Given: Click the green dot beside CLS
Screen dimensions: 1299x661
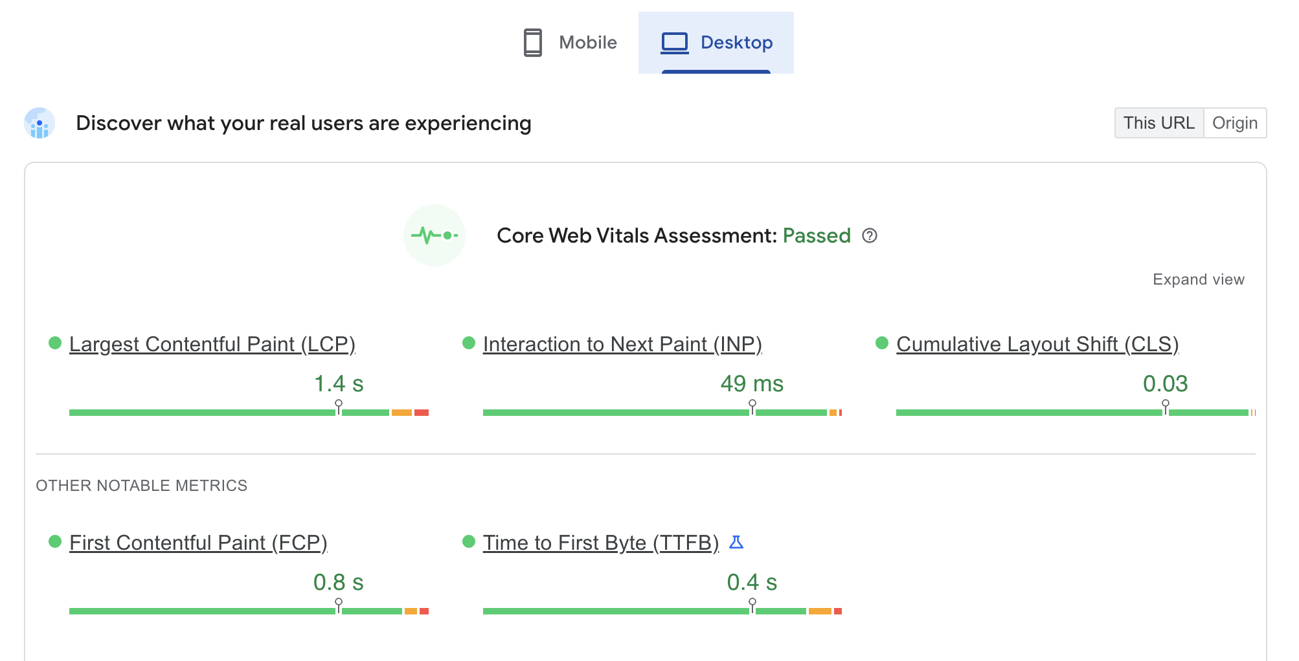Looking at the screenshot, I should (882, 343).
